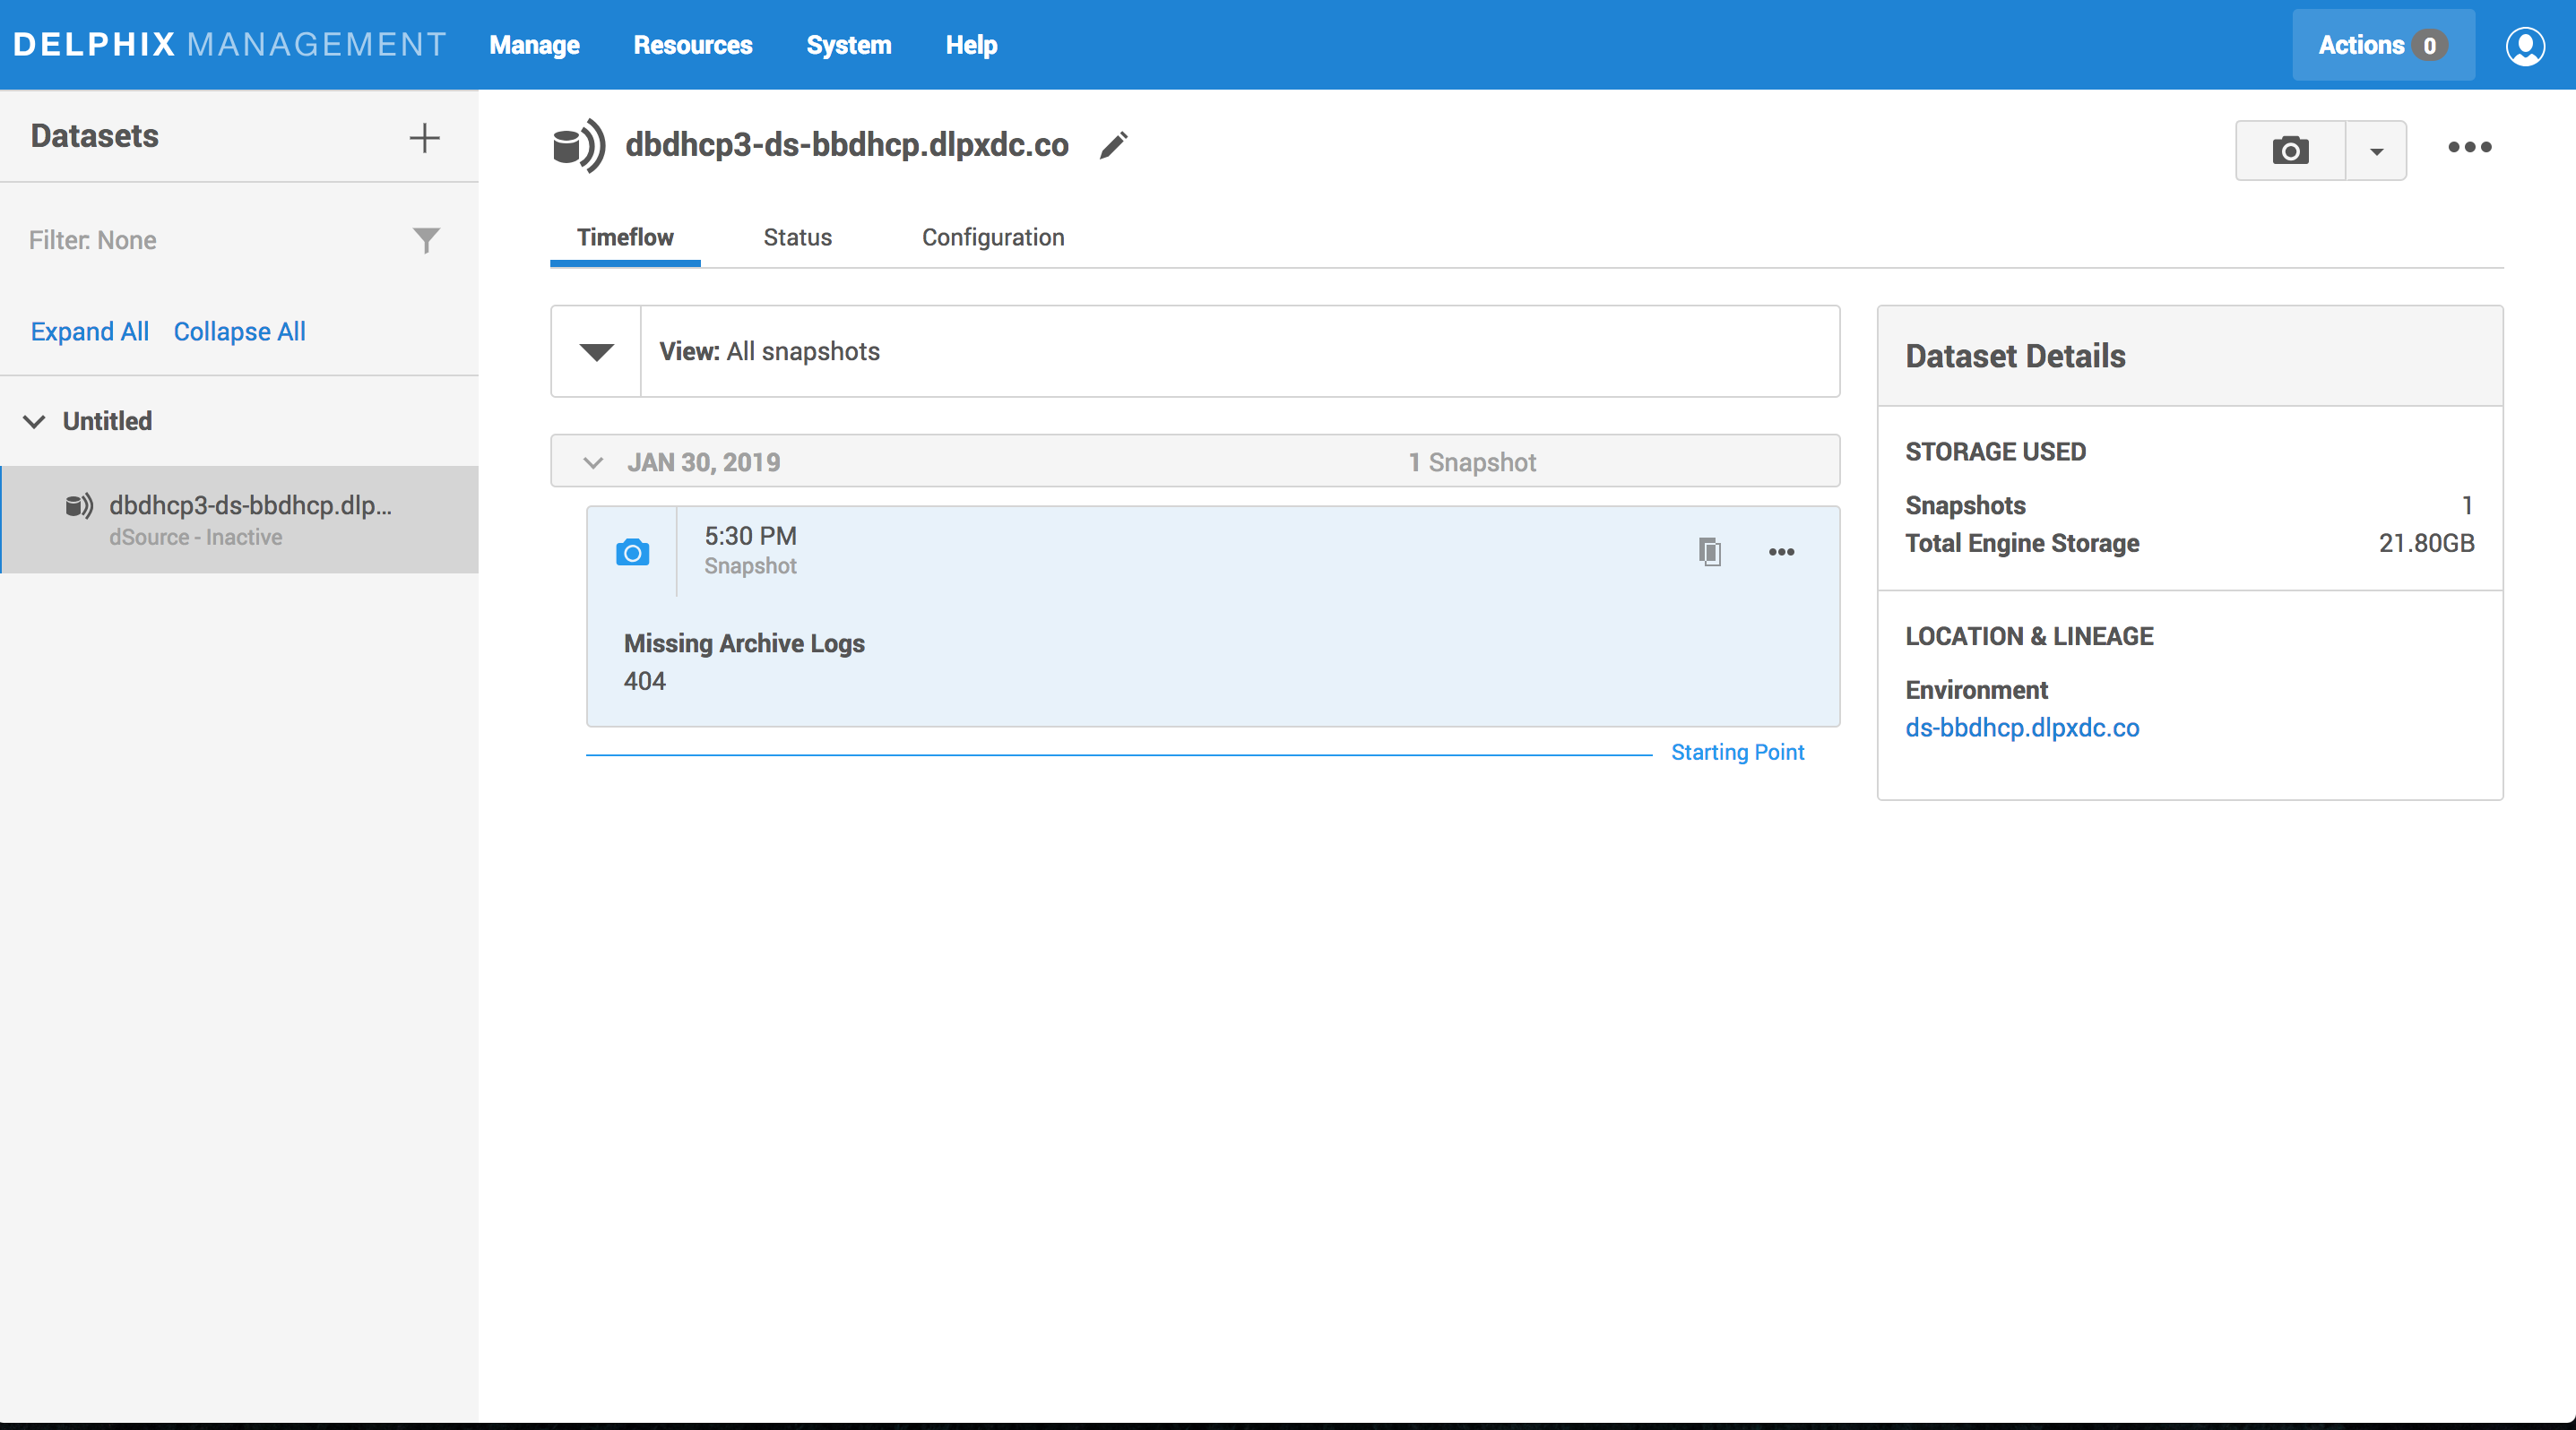
Task: Open View All snapshots dropdown
Action: point(596,352)
